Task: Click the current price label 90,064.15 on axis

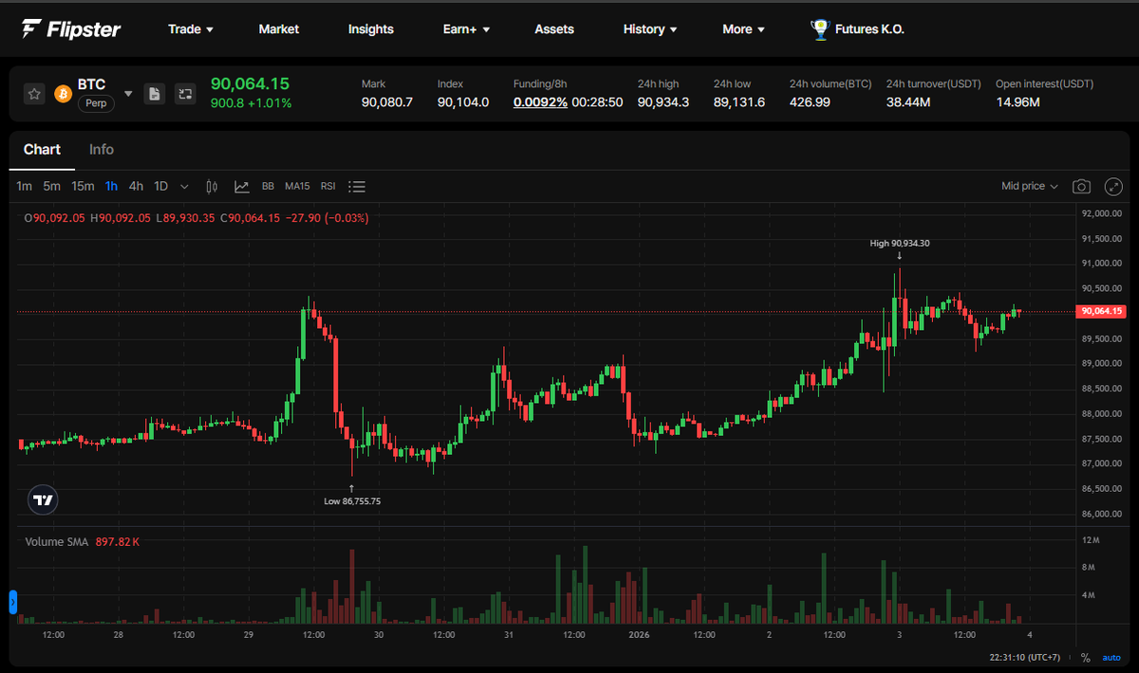Action: click(x=1101, y=311)
